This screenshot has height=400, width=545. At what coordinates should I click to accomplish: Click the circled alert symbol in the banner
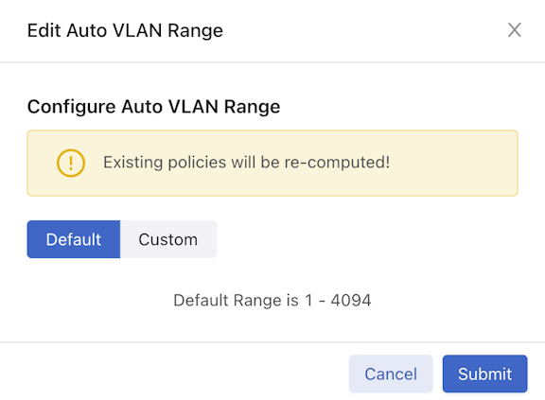tap(71, 163)
